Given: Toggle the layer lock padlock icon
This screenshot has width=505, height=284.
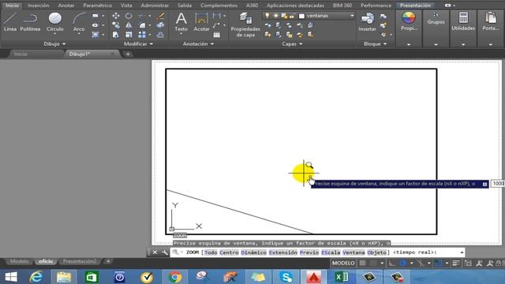Looking at the screenshot, I should (292, 16).
